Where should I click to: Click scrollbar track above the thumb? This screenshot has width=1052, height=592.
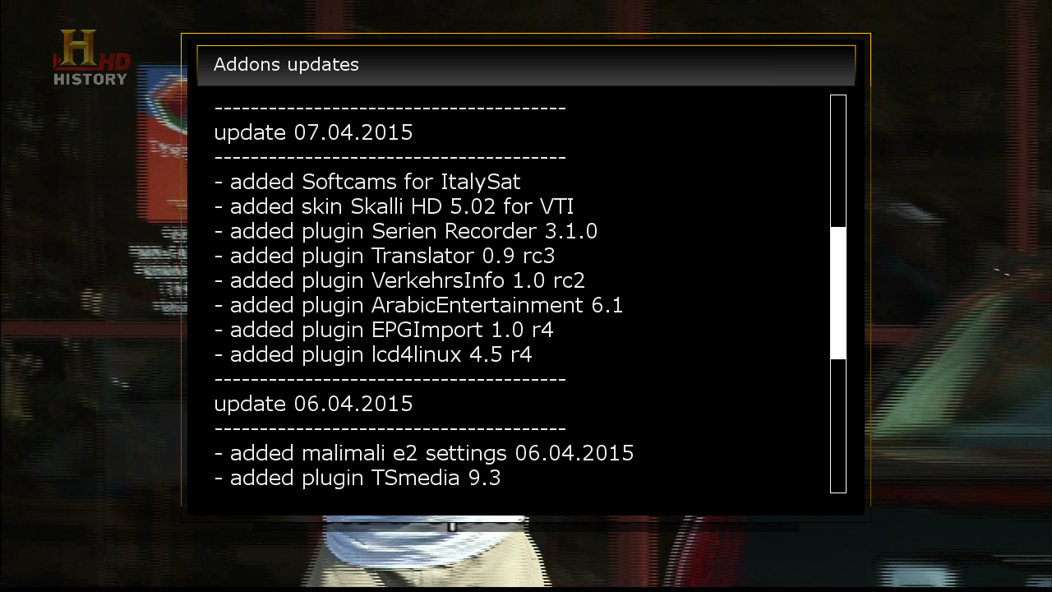(x=838, y=162)
